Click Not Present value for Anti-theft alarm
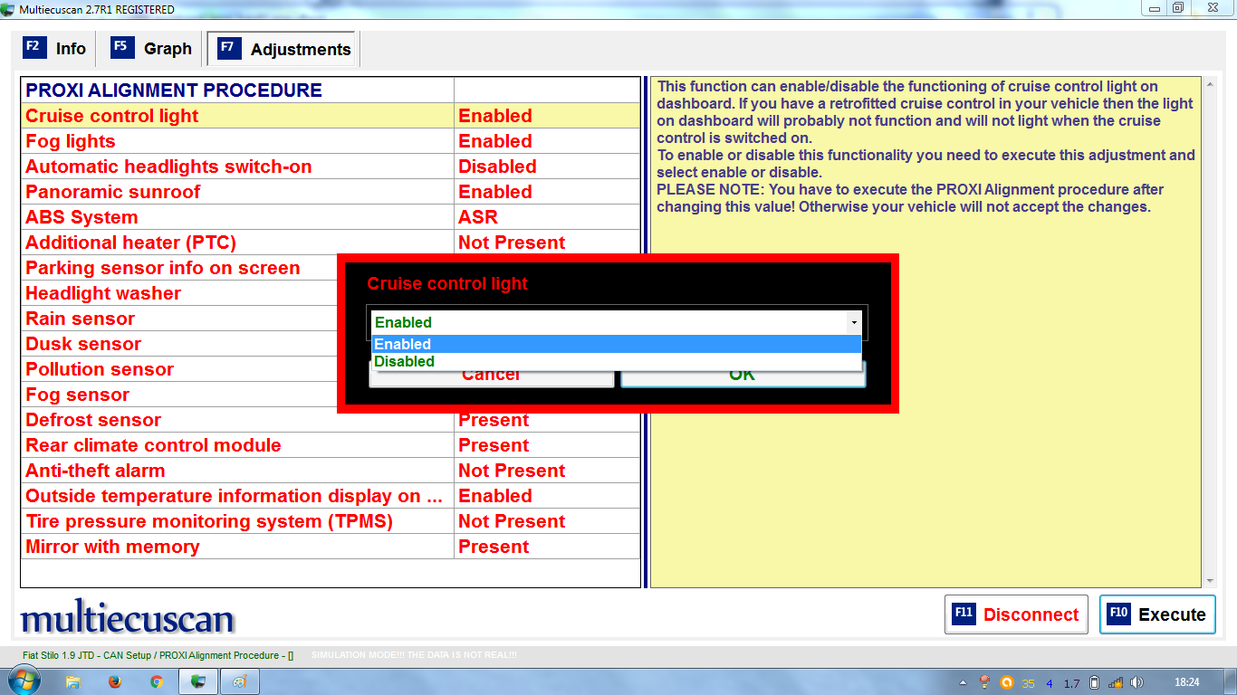 click(x=512, y=471)
